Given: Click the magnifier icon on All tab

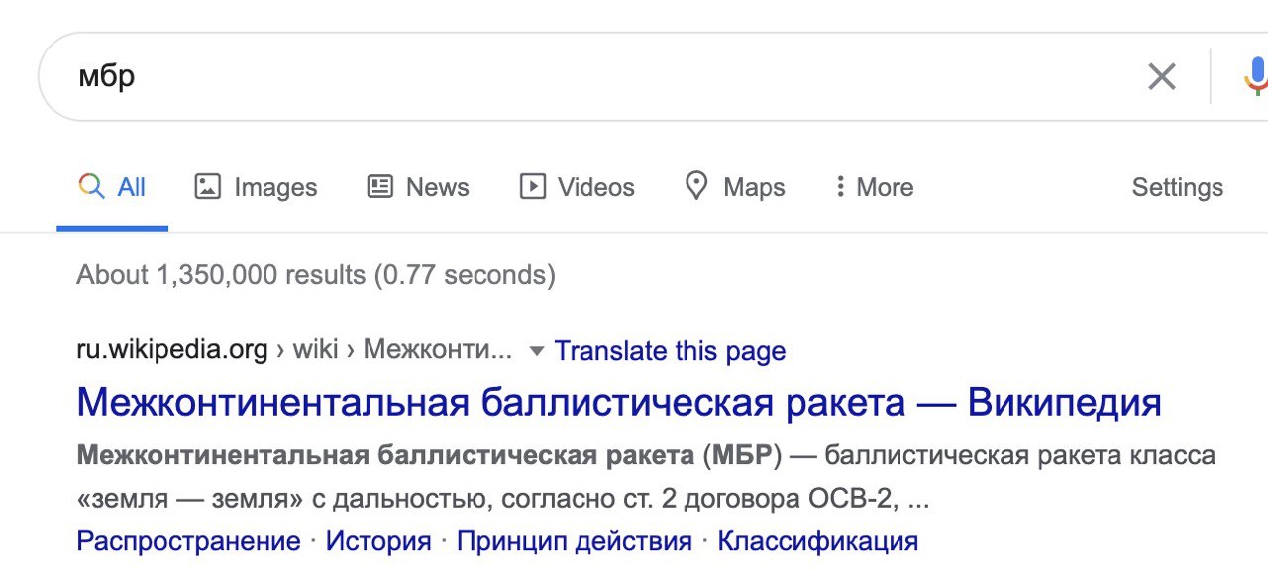Looking at the screenshot, I should pyautogui.click(x=91, y=186).
